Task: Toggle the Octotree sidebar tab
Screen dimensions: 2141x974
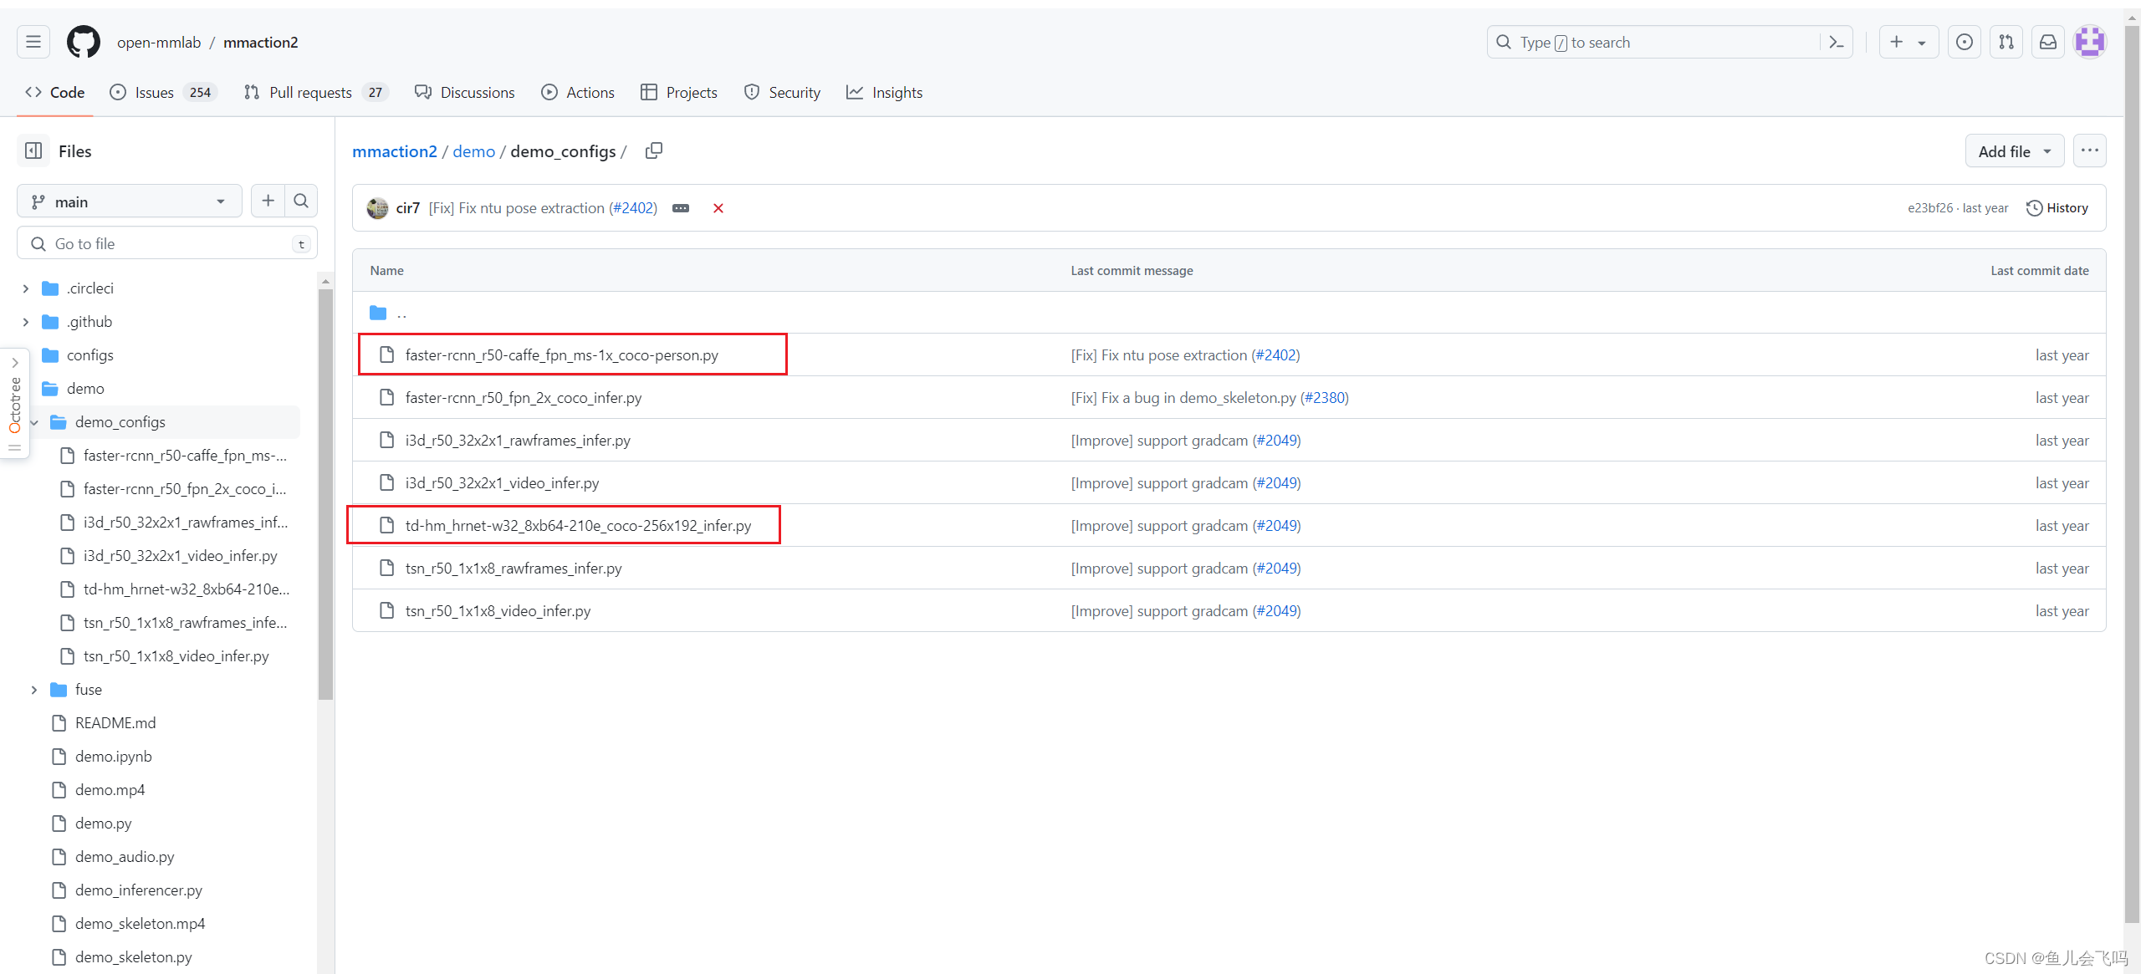Action: click(14, 404)
